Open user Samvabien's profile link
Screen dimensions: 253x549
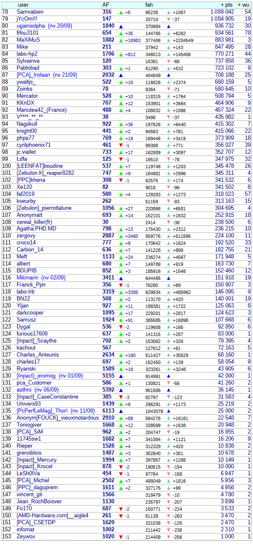click(x=31, y=12)
